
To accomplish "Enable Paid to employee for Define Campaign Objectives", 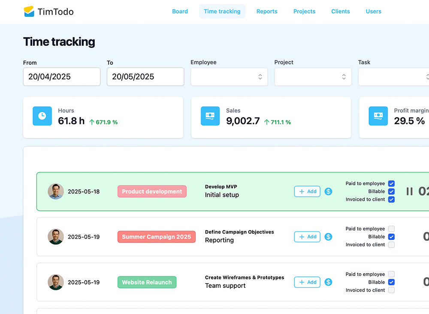I will 391,229.
